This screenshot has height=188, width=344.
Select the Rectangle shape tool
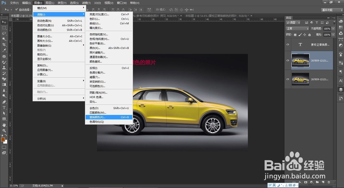(4, 119)
